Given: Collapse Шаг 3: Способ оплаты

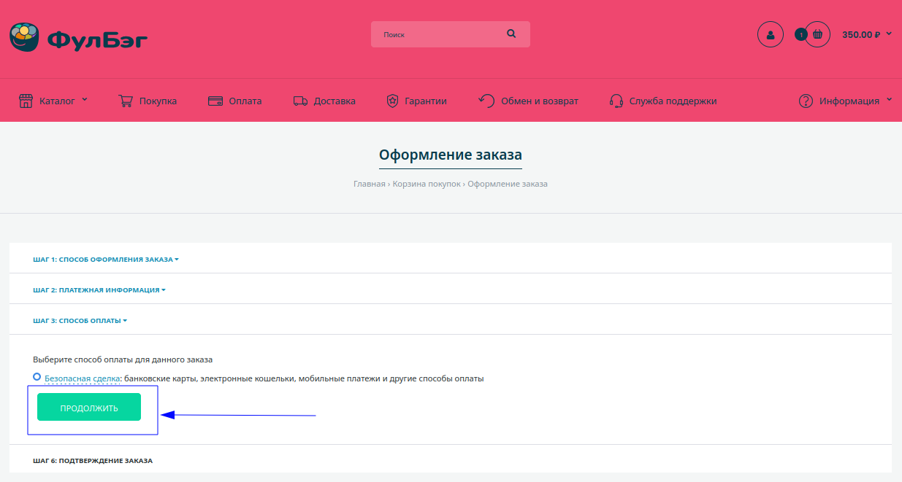Looking at the screenshot, I should [x=80, y=321].
